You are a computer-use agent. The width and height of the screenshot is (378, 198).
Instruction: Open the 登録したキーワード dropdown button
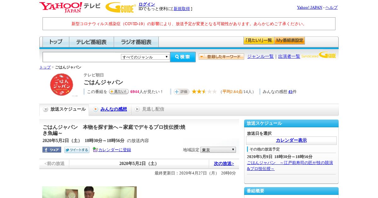221,57
